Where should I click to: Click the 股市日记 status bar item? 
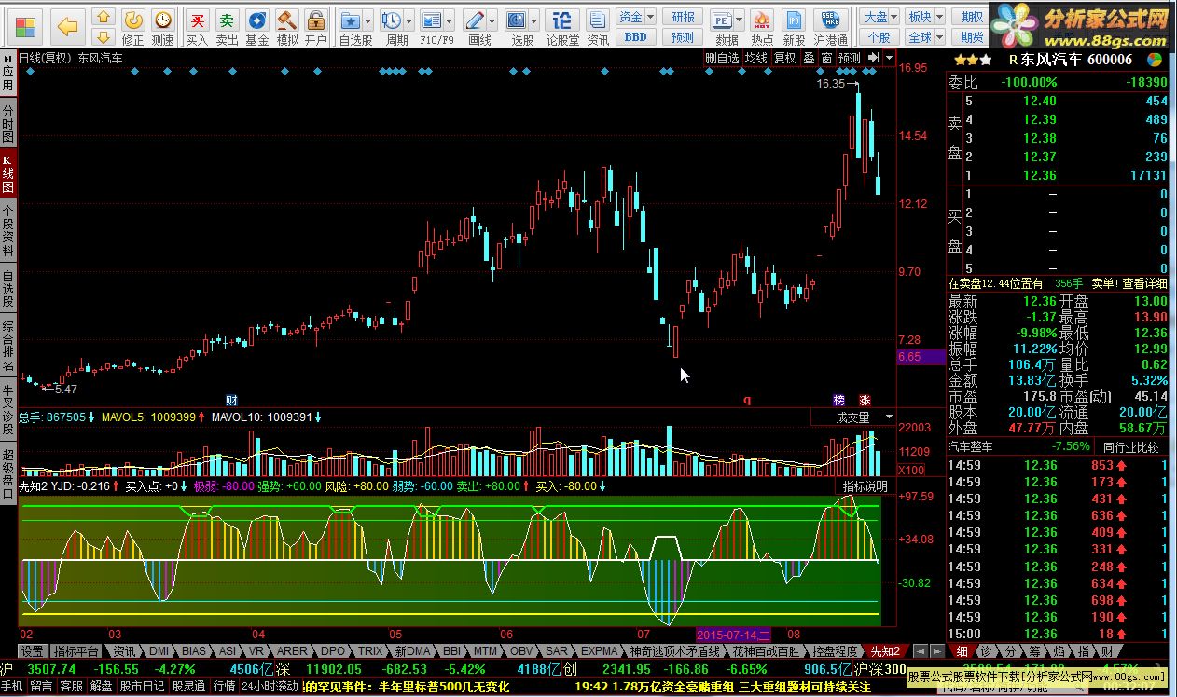coord(142,686)
